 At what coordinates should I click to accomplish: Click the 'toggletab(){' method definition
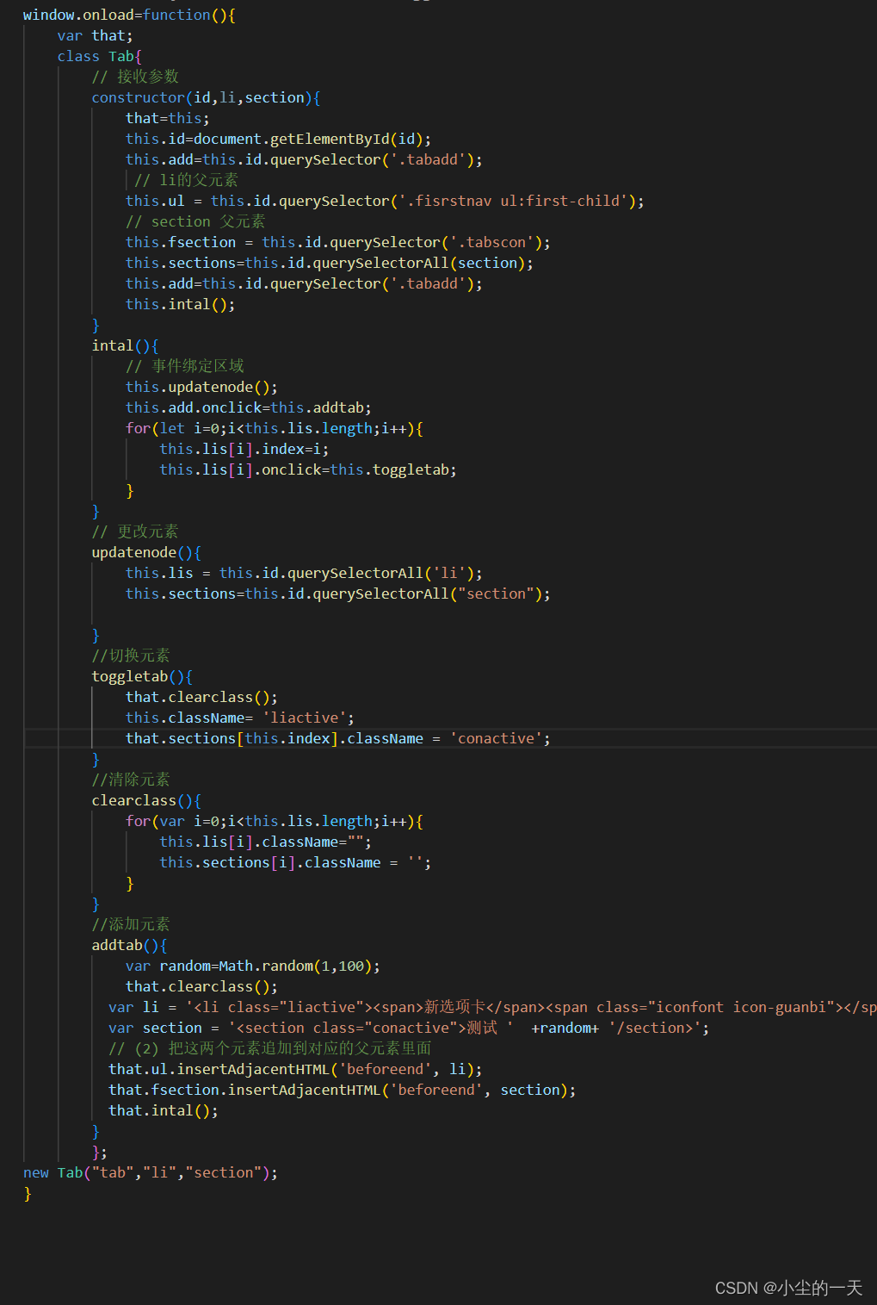tap(142, 676)
